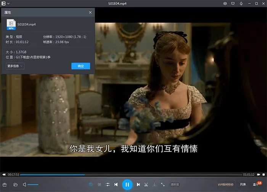This screenshot has width=267, height=192.
Task: Stop playback with the square stop button
Action: 264,174
